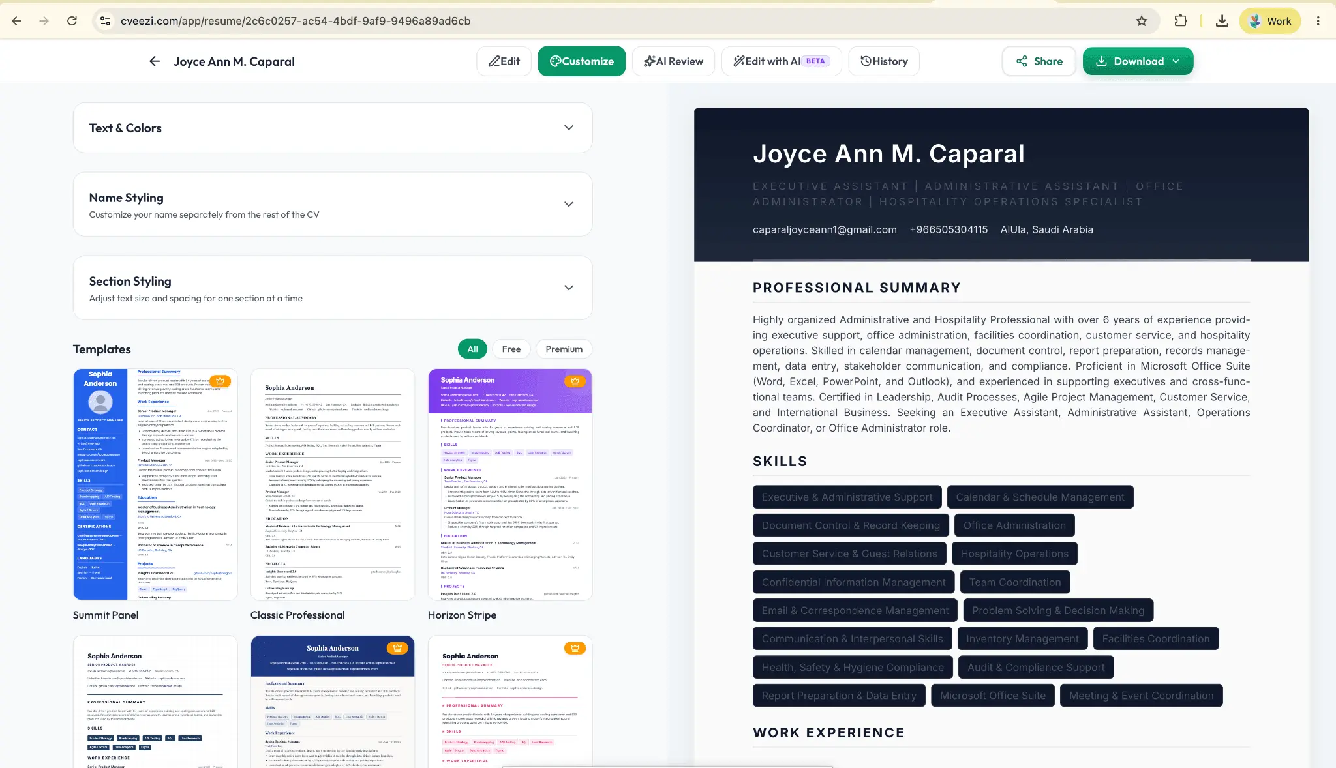Screen dimensions: 1336x768
Task: Reload the page in the browser
Action: [x=72, y=21]
